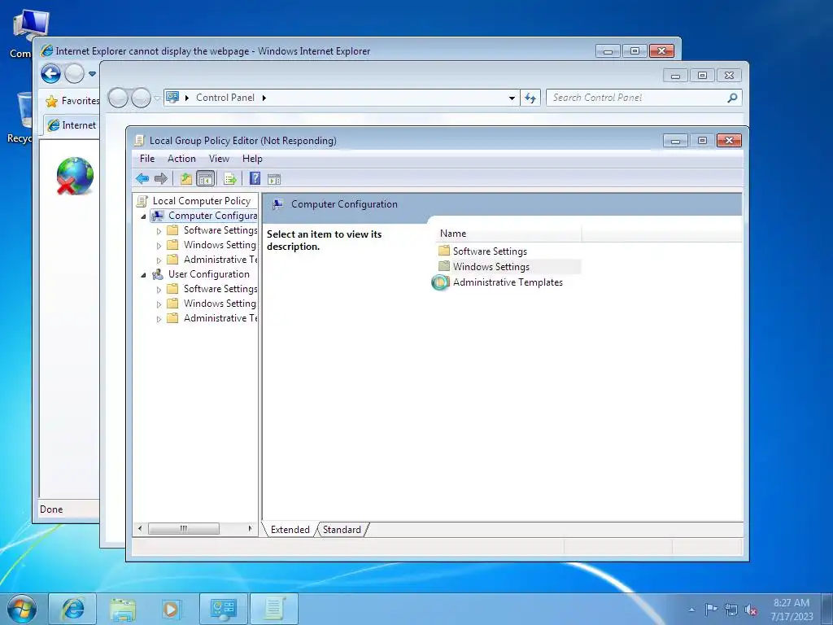Screen dimensions: 833x625
Task: Click Group Policy Editor taskbar icon
Action: (274, 609)
